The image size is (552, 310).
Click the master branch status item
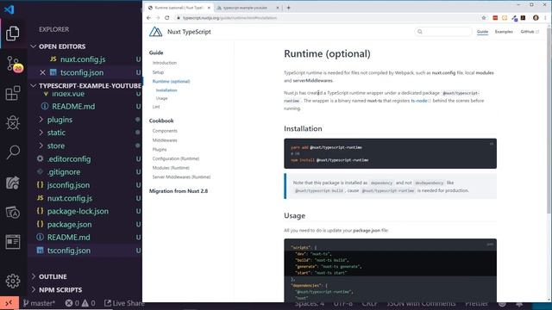[39, 303]
